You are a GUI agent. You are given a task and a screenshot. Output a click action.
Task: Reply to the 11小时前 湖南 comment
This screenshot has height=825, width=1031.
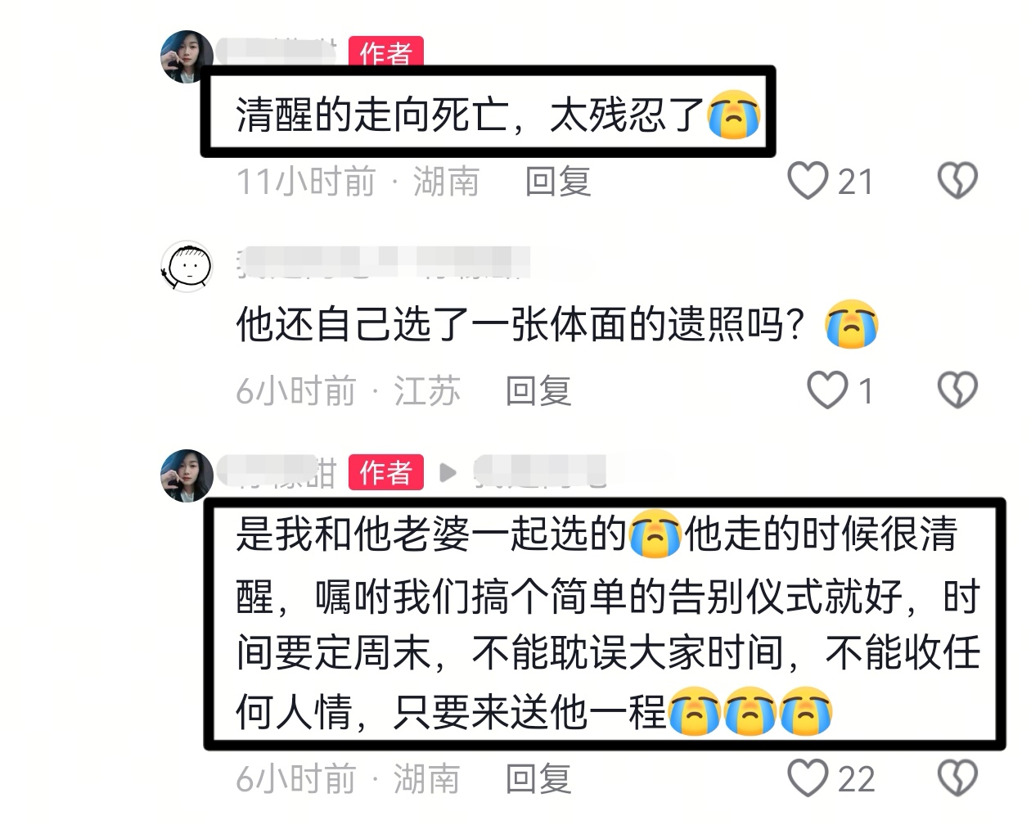(558, 181)
